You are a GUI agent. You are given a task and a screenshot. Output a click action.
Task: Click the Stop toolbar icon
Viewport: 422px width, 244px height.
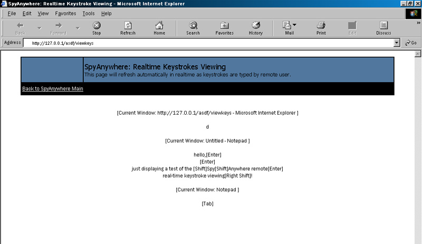pyautogui.click(x=97, y=28)
